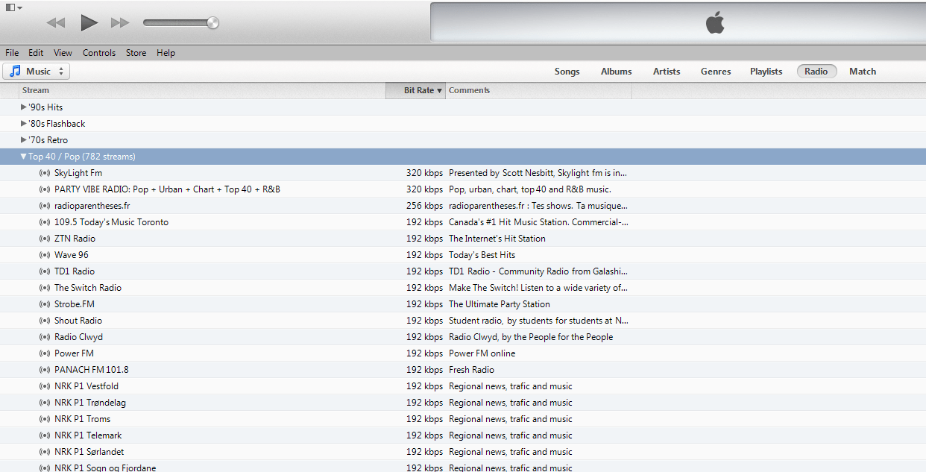Collapse the Top 40 / Pop category
The width and height of the screenshot is (926, 472).
[x=24, y=157]
